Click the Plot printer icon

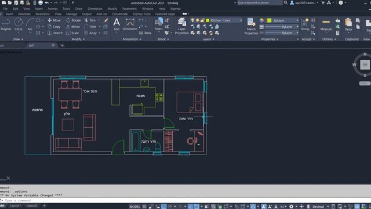pos(41,3)
